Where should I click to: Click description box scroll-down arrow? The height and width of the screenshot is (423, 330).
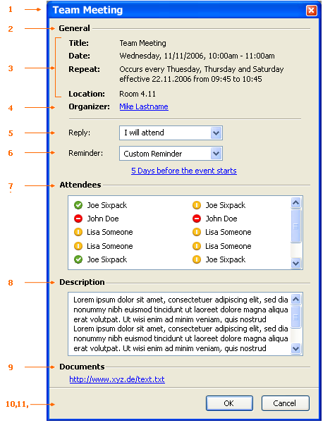(296, 348)
